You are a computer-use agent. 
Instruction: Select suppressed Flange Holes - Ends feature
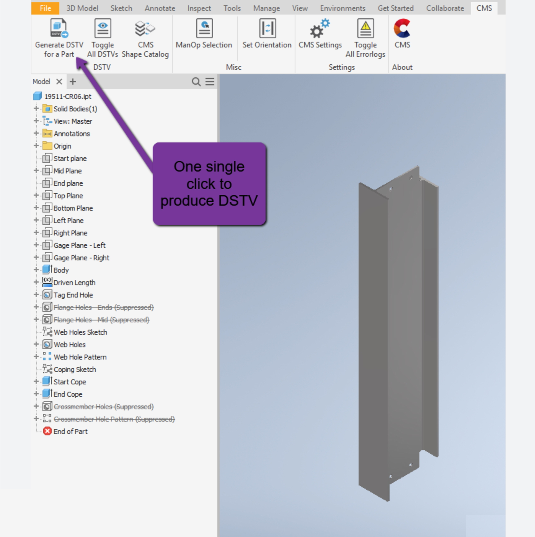pos(104,307)
